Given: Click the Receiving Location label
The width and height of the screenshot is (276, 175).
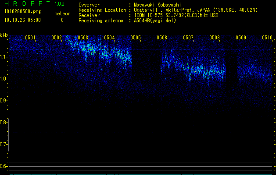Looking at the screenshot, I should [x=102, y=10].
